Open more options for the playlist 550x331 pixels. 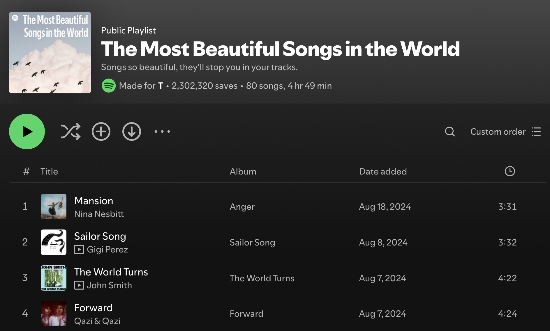(162, 131)
